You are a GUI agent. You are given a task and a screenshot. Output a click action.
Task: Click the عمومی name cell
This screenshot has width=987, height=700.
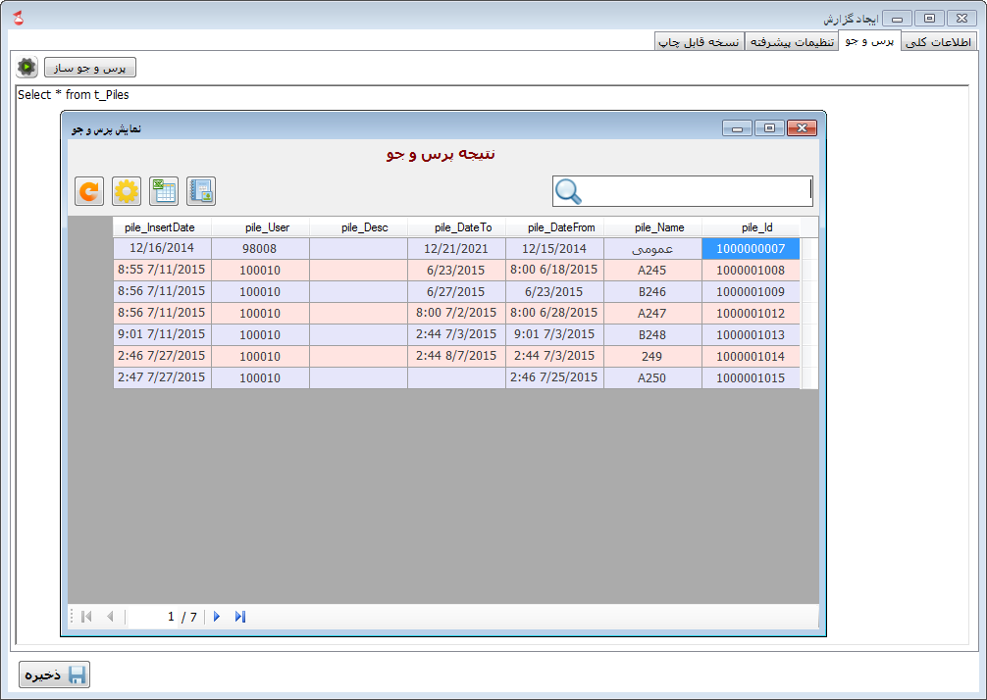click(x=652, y=248)
